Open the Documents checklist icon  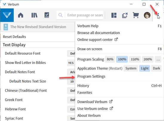pyautogui.click(x=47, y=15)
